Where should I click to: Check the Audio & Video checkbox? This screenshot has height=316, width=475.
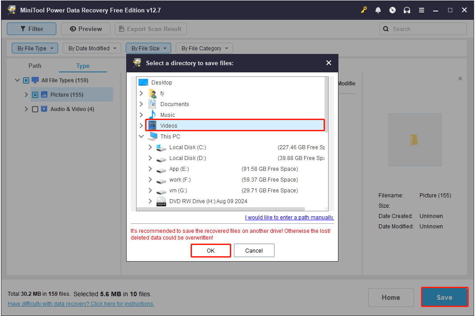click(x=35, y=109)
